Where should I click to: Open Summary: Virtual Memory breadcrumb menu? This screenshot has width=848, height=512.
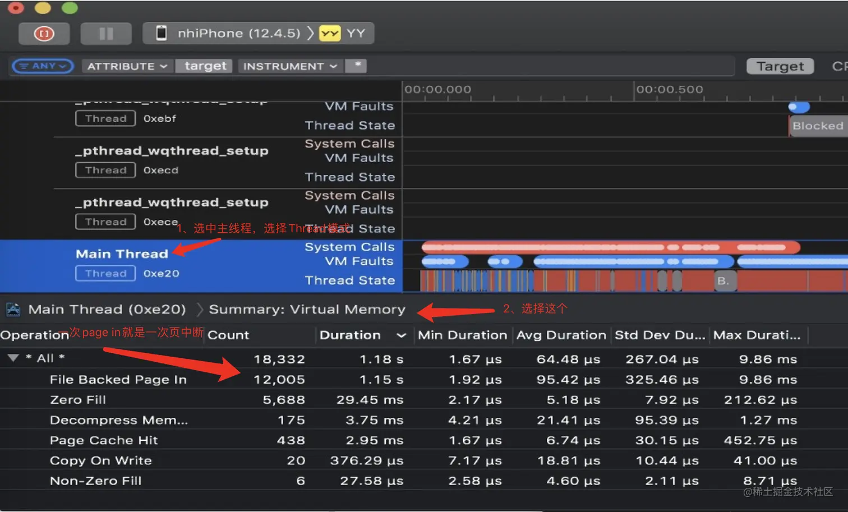[x=307, y=310]
